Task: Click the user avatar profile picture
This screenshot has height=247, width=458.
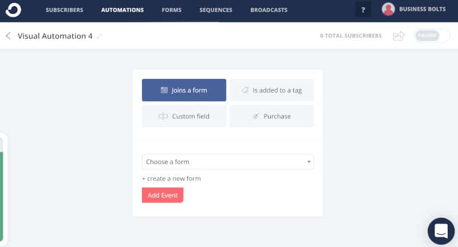Action: coord(388,9)
